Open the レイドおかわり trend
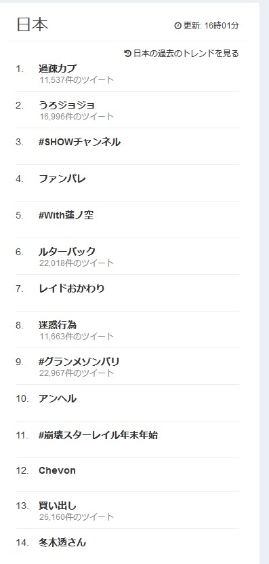This screenshot has height=564, width=269. (x=71, y=288)
